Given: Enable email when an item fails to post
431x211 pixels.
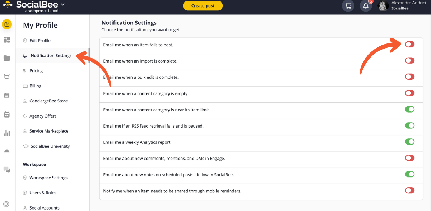Looking at the screenshot, I should (x=409, y=44).
